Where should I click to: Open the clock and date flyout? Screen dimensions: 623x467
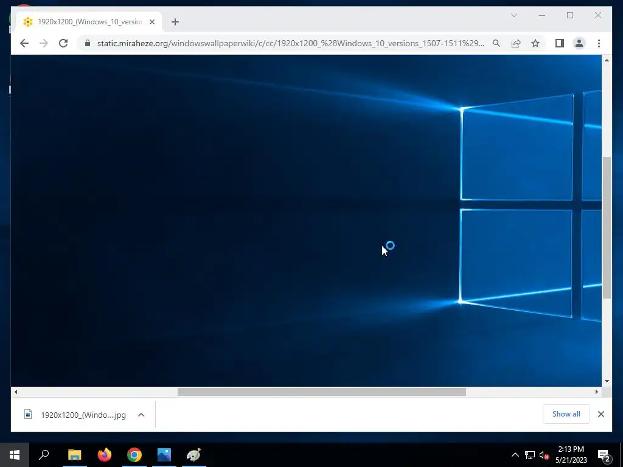[x=571, y=455]
